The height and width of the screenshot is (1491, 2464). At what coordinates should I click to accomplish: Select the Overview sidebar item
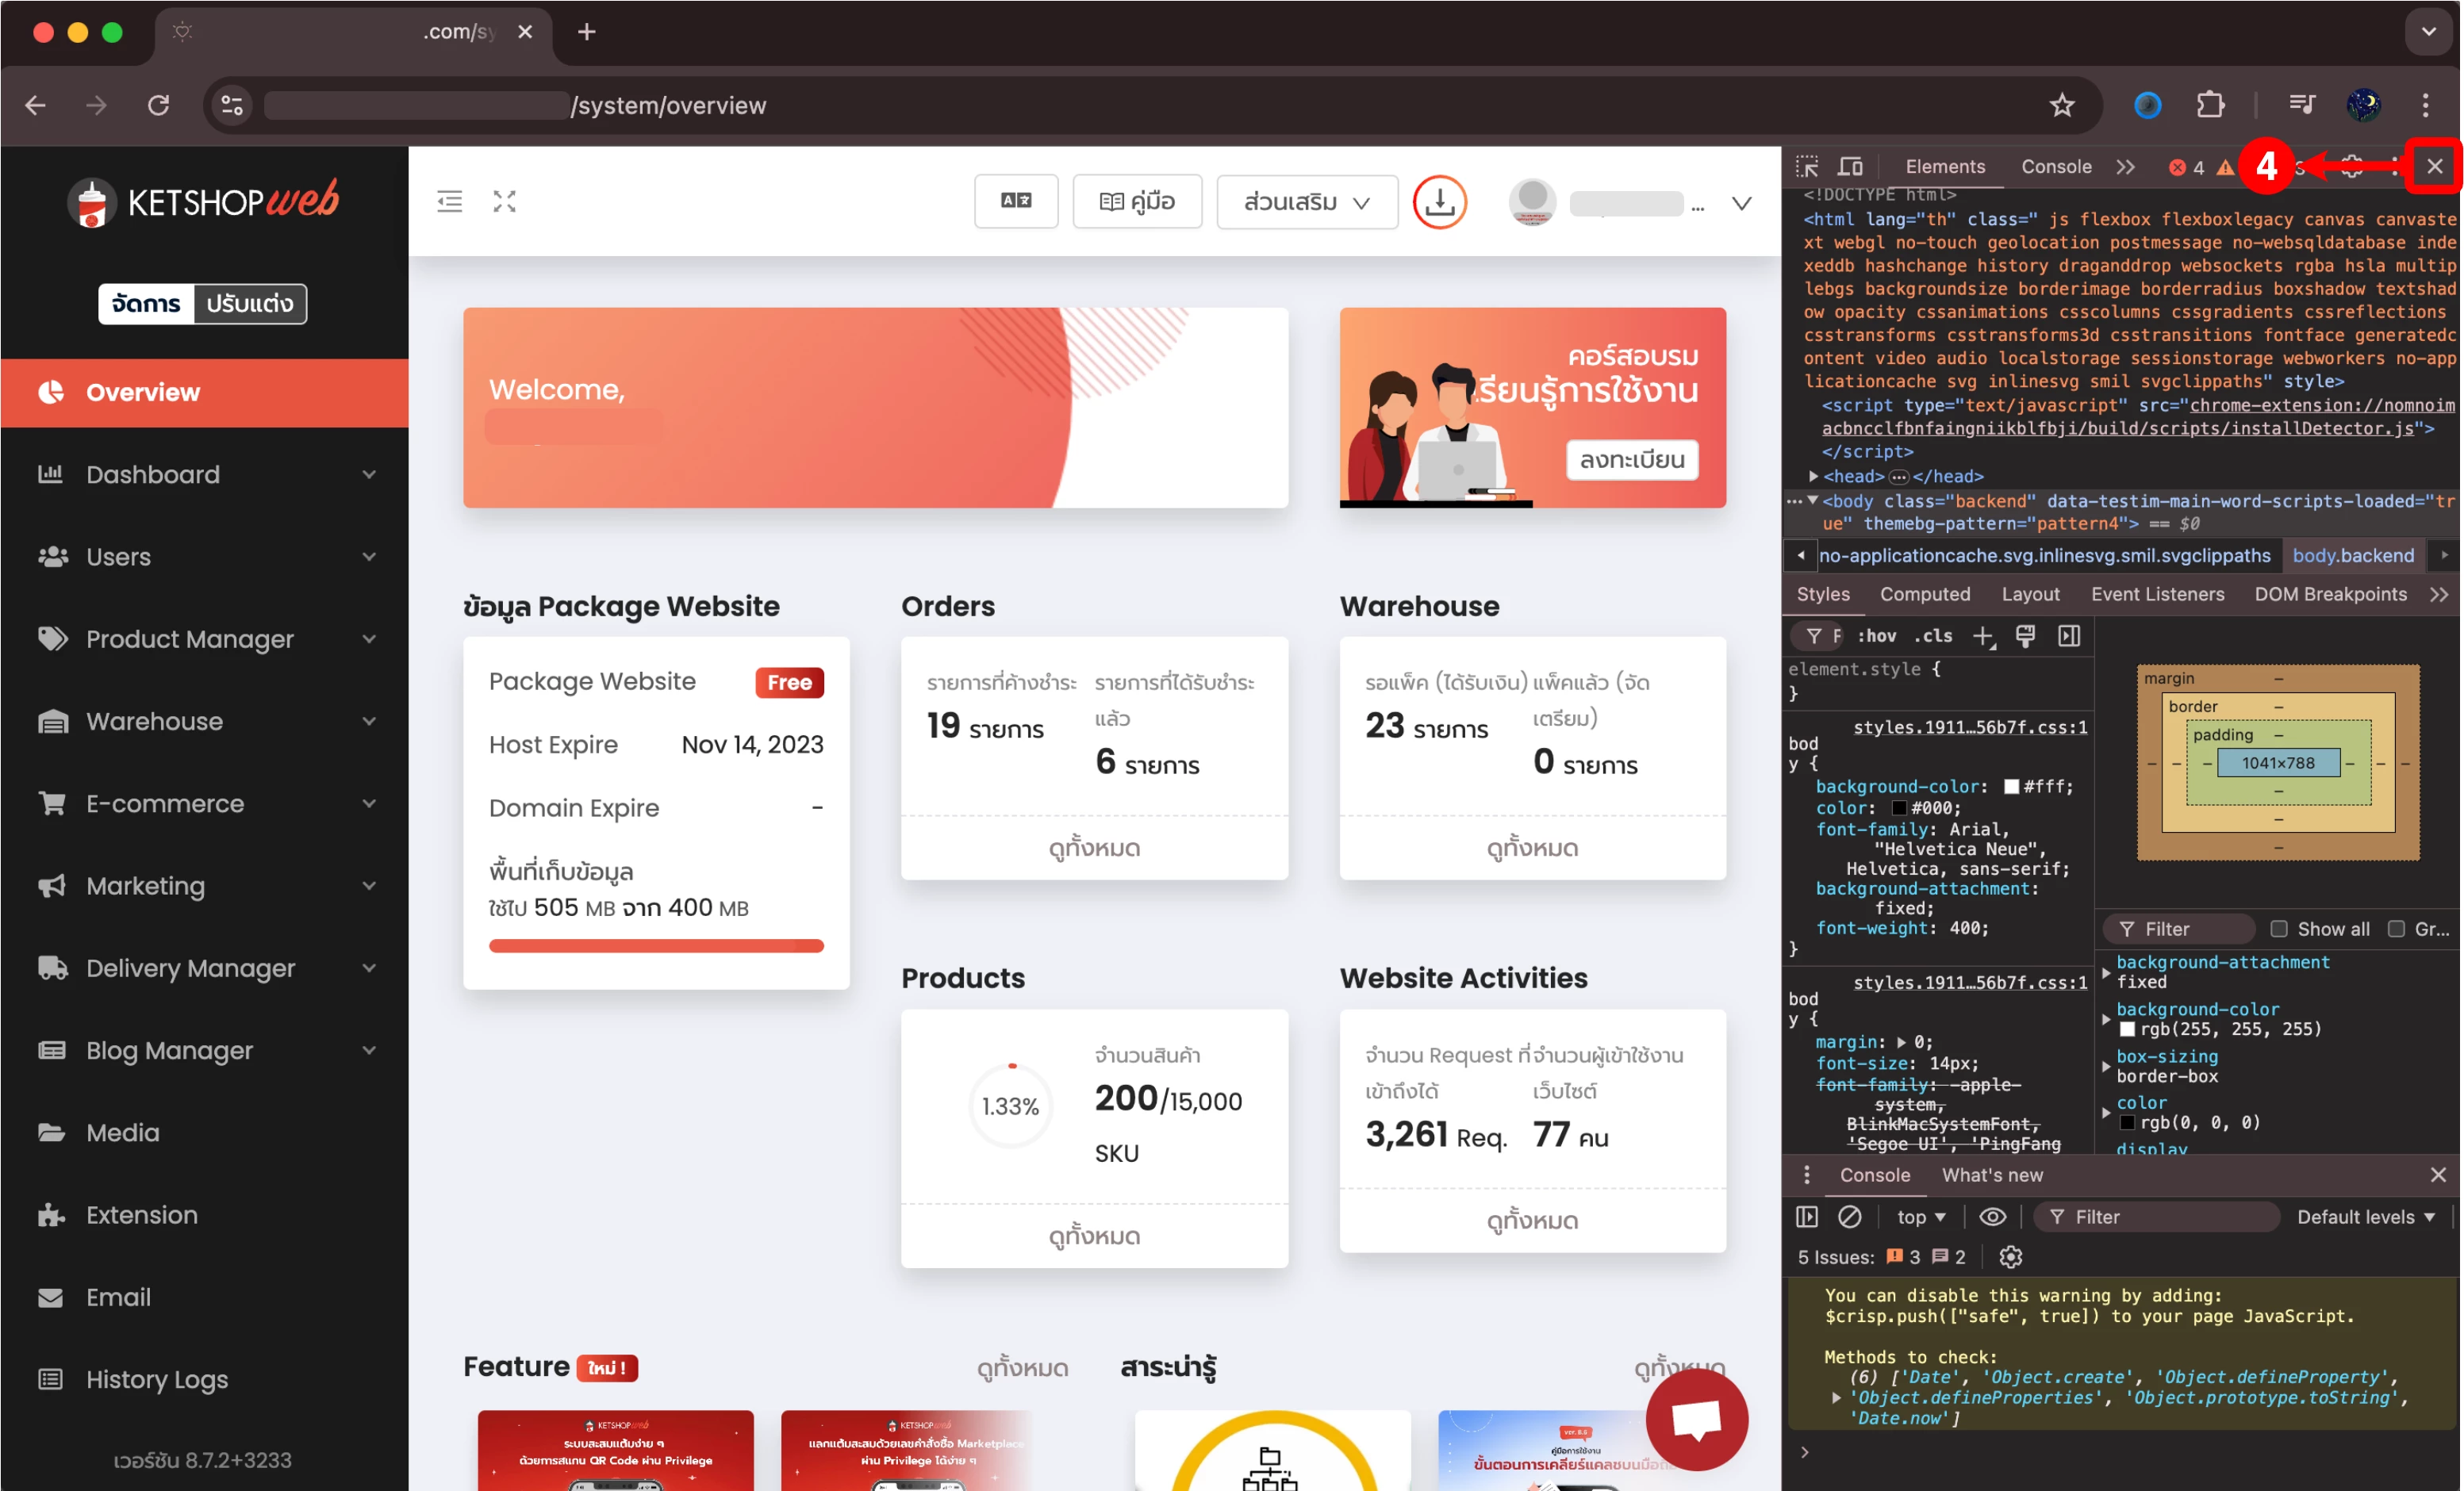click(x=204, y=392)
